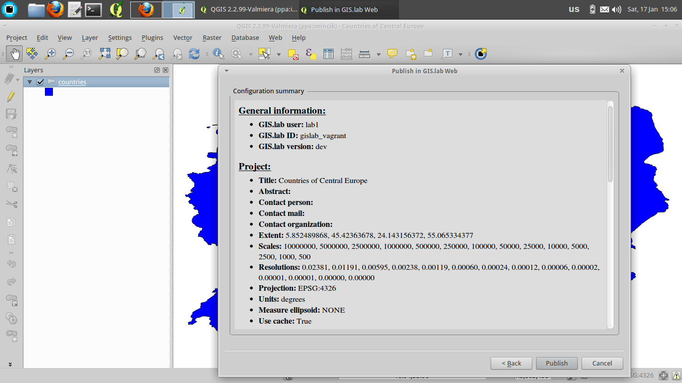The height and width of the screenshot is (383, 682).
Task: Open the Plugins menu
Action: pos(152,37)
